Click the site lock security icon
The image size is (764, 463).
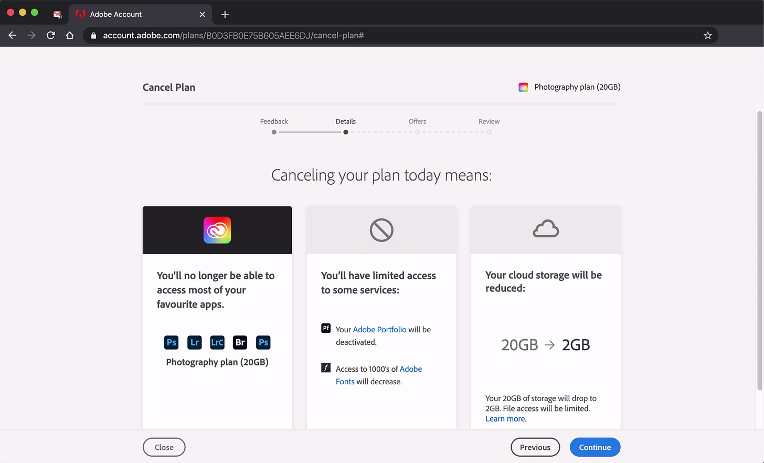[x=94, y=35]
